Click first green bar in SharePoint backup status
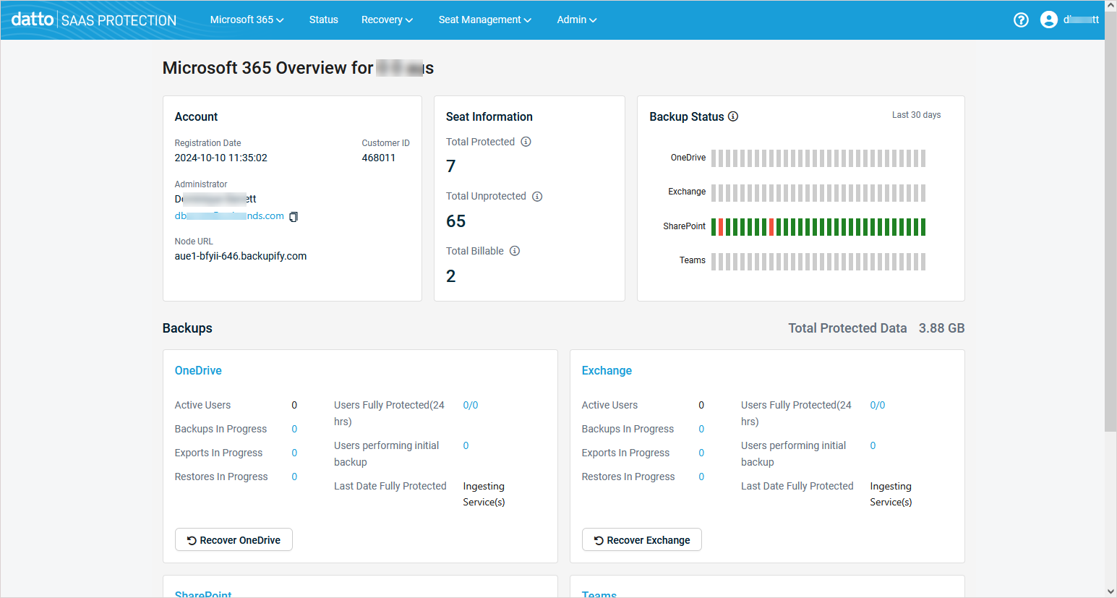Image resolution: width=1117 pixels, height=598 pixels. [714, 227]
